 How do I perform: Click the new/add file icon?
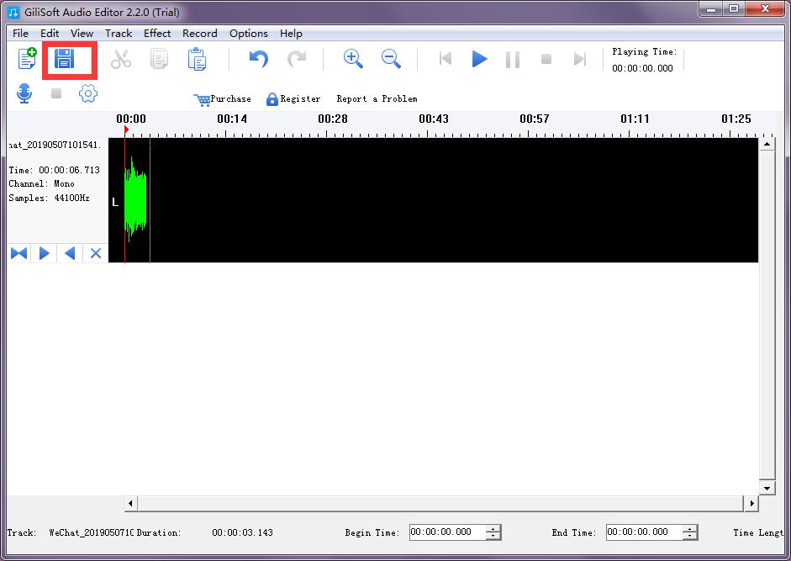pyautogui.click(x=27, y=59)
